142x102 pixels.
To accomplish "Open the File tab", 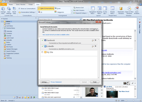I will (4, 4).
